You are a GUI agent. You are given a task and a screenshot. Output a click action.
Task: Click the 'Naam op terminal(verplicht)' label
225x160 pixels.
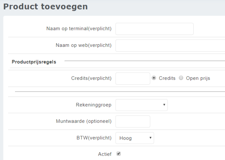(x=79, y=29)
